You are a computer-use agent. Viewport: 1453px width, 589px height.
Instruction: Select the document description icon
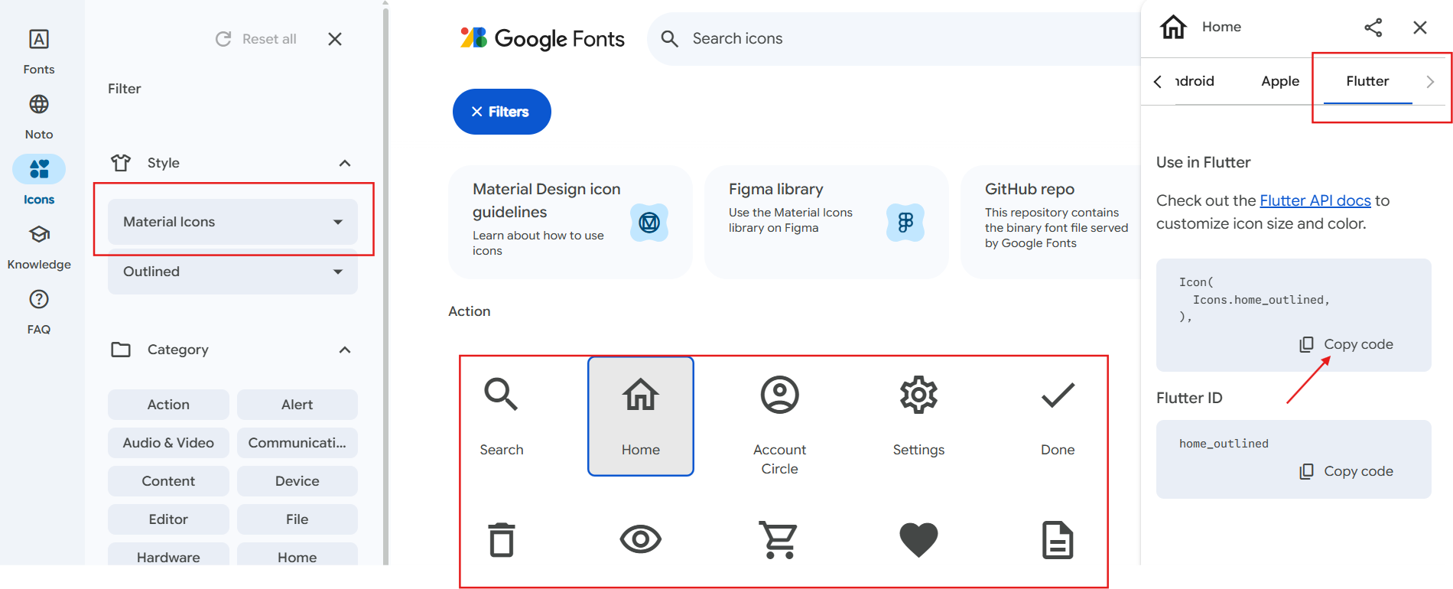coord(1058,539)
